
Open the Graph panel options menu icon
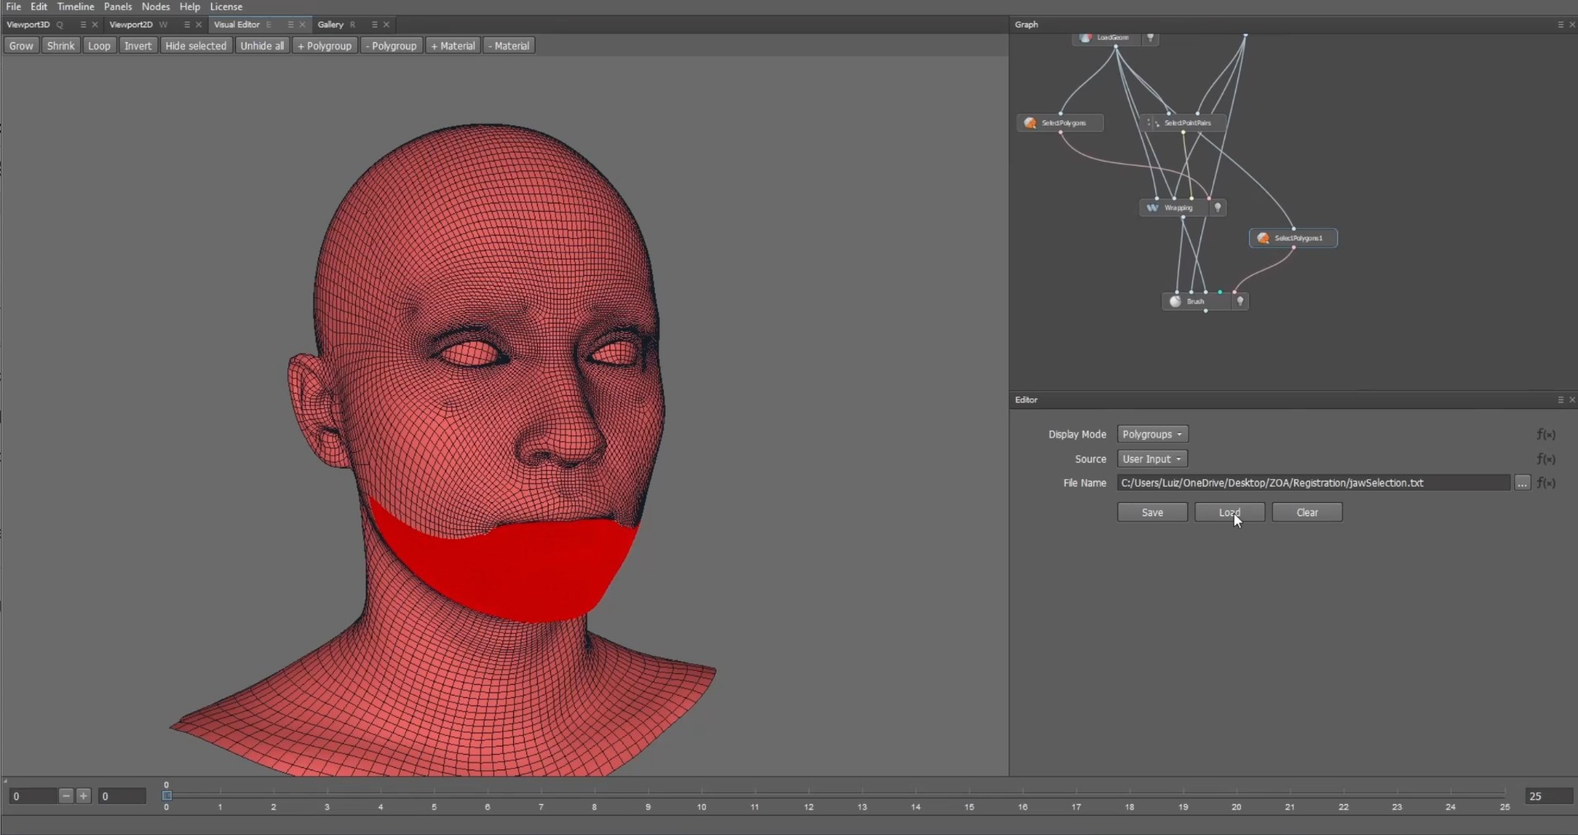pos(1560,25)
